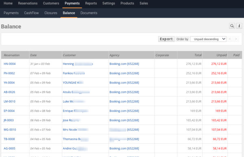This screenshot has height=157, width=244.
Task: Open reservation EP-0004
Action: click(9, 111)
